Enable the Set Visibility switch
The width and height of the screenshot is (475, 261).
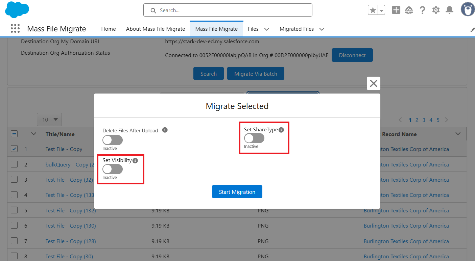point(113,169)
